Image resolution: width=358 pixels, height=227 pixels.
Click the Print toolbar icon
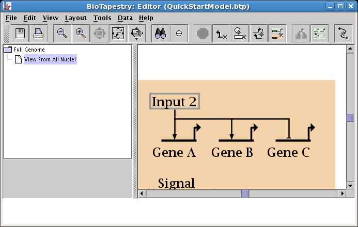click(39, 34)
